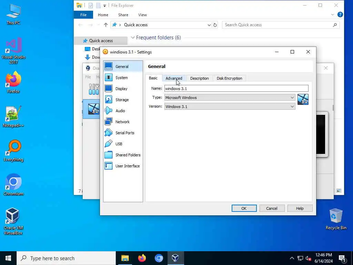The width and height of the screenshot is (353, 265).
Task: Open the Network settings category
Action: (x=123, y=122)
